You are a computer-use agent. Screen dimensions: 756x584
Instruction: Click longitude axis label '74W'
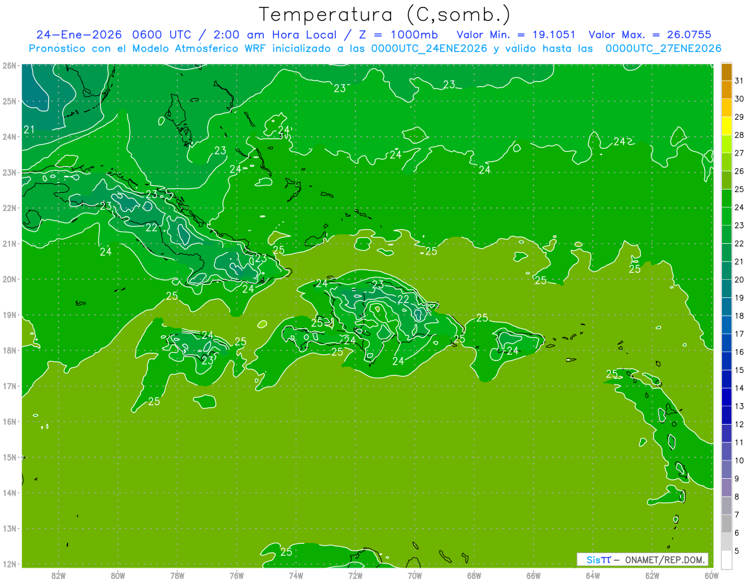pyautogui.click(x=295, y=575)
